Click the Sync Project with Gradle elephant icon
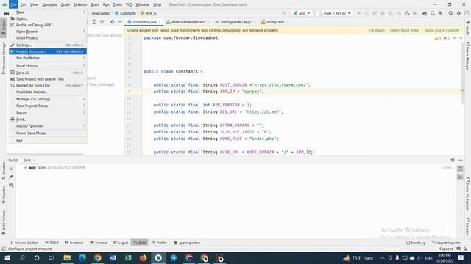The image size is (471, 264). point(425,13)
